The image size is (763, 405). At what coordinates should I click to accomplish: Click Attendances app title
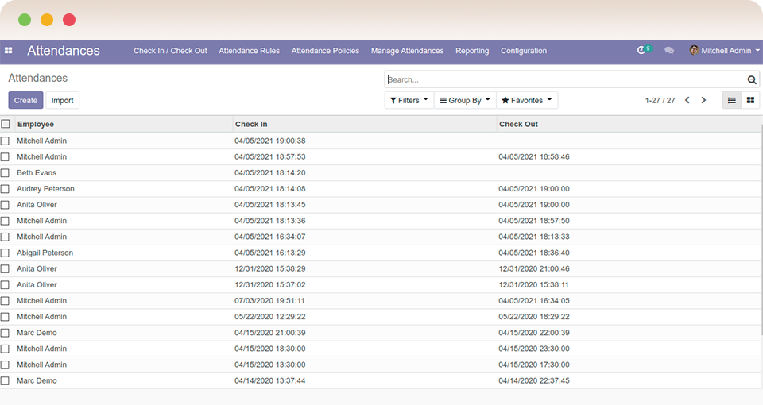point(64,51)
